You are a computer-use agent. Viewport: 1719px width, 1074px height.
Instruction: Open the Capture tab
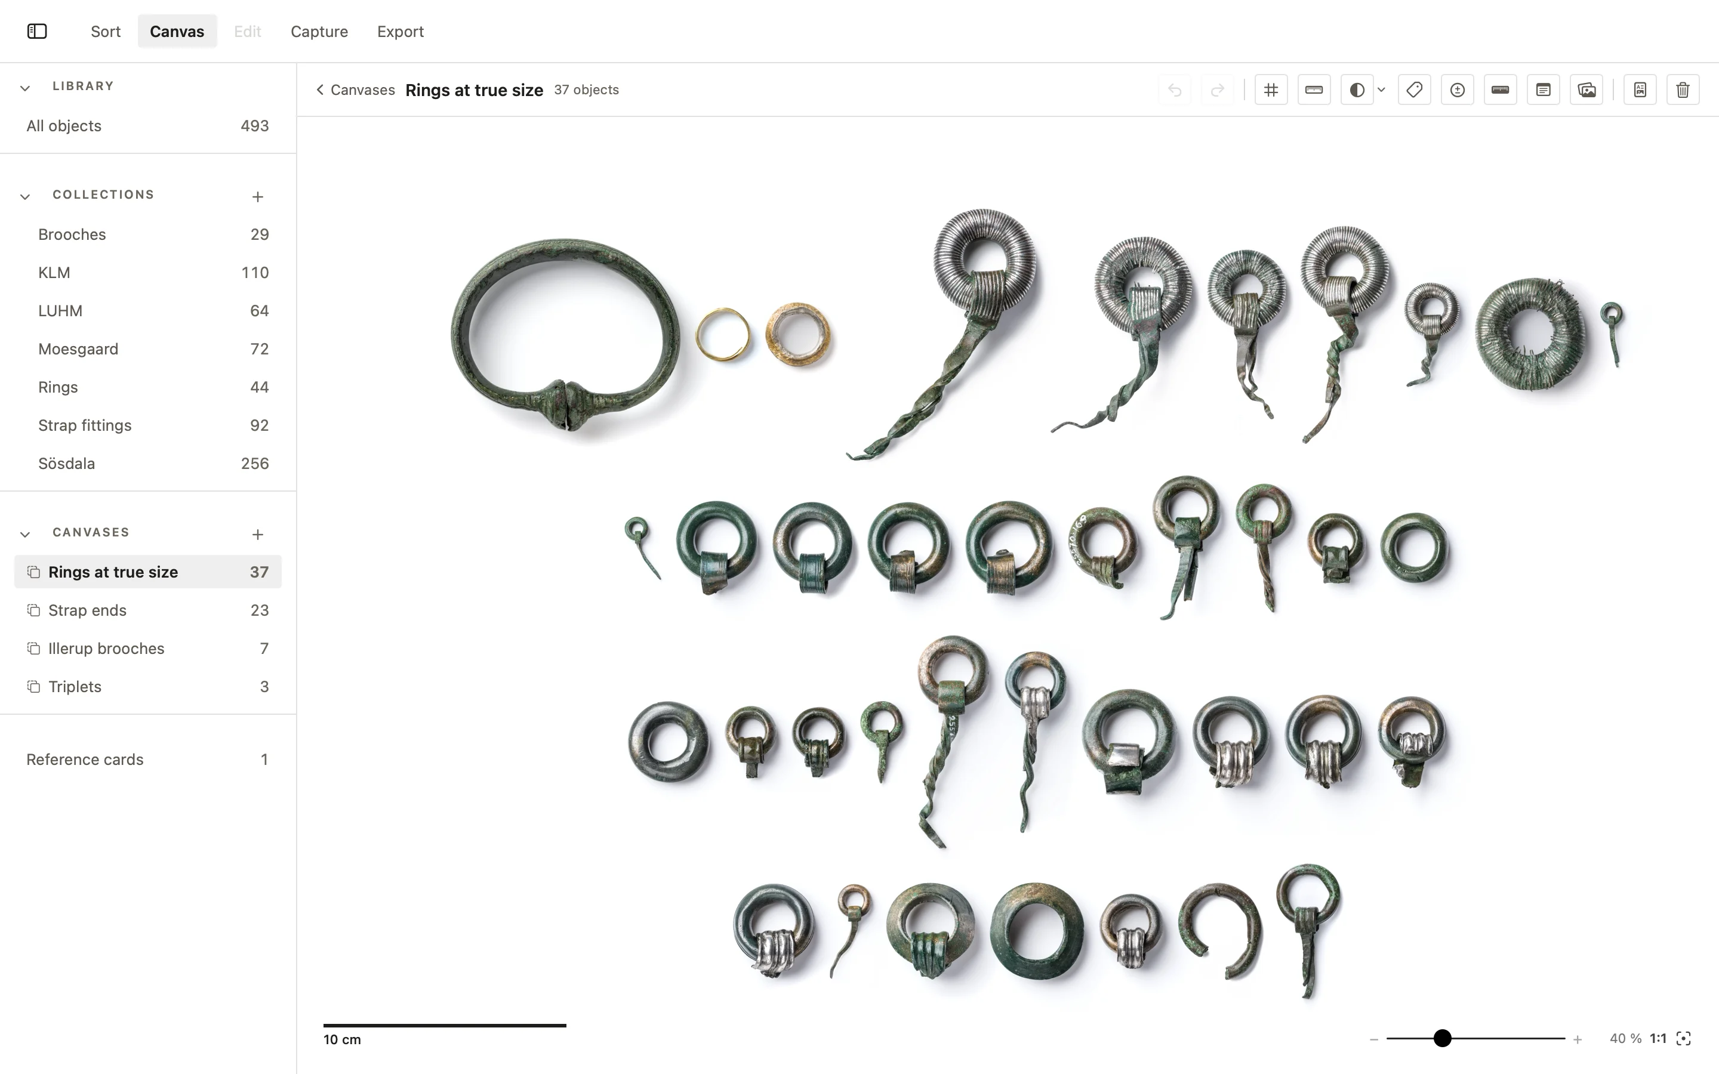[319, 31]
